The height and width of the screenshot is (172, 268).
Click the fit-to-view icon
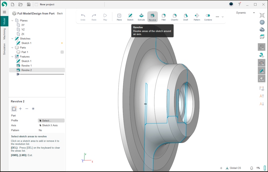click(x=262, y=15)
